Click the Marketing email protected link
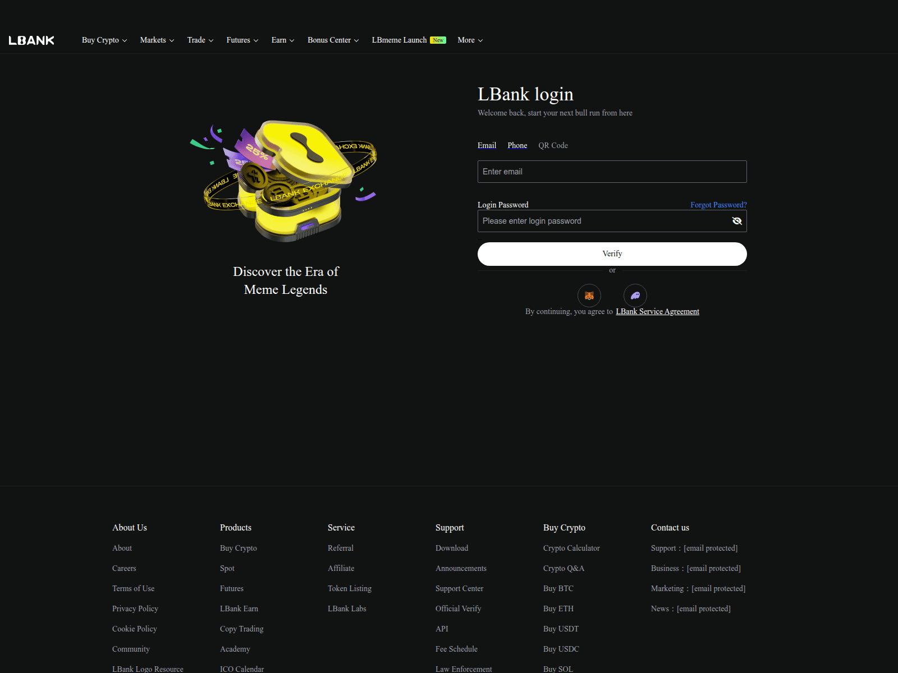Viewport: 898px width, 673px height. click(x=718, y=588)
